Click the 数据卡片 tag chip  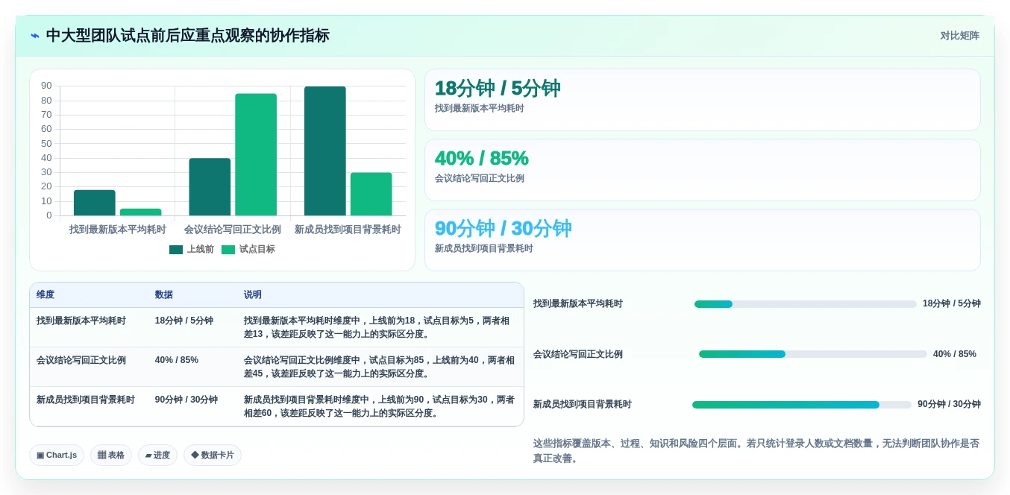click(x=213, y=455)
